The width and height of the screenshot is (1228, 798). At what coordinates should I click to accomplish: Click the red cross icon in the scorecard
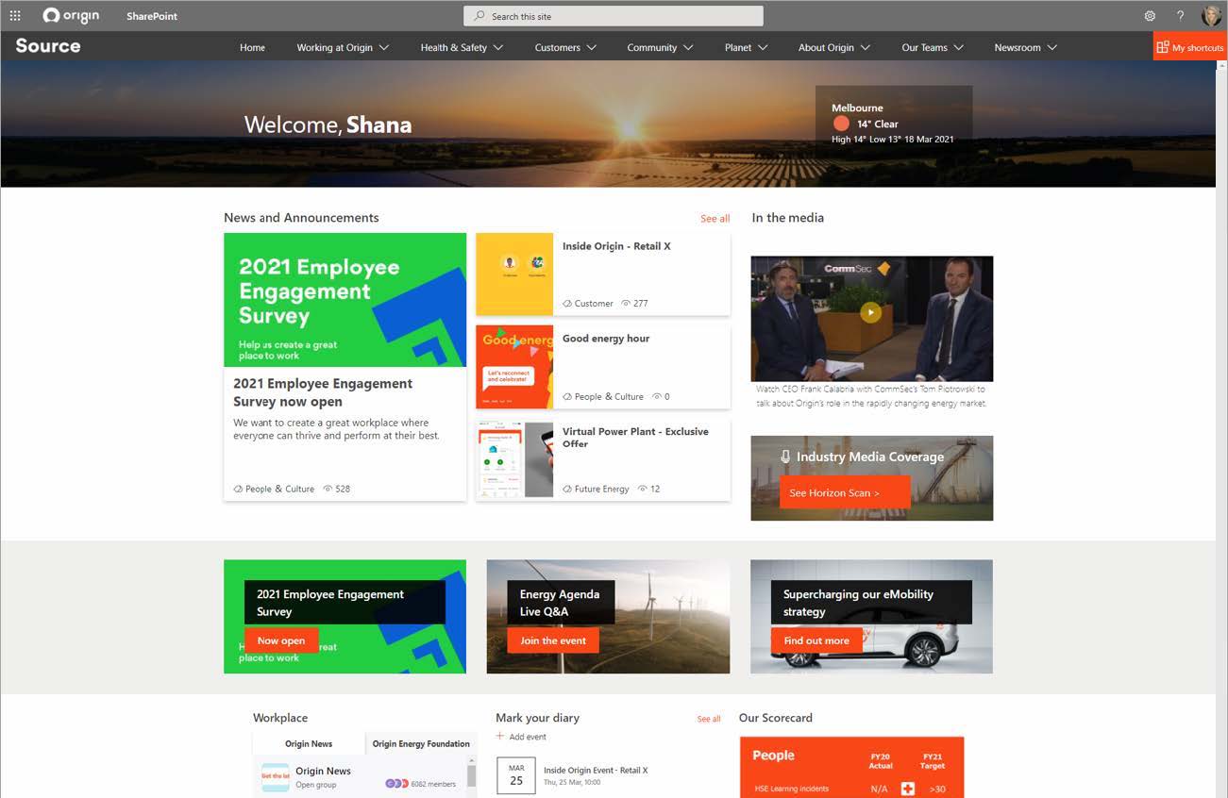(908, 789)
